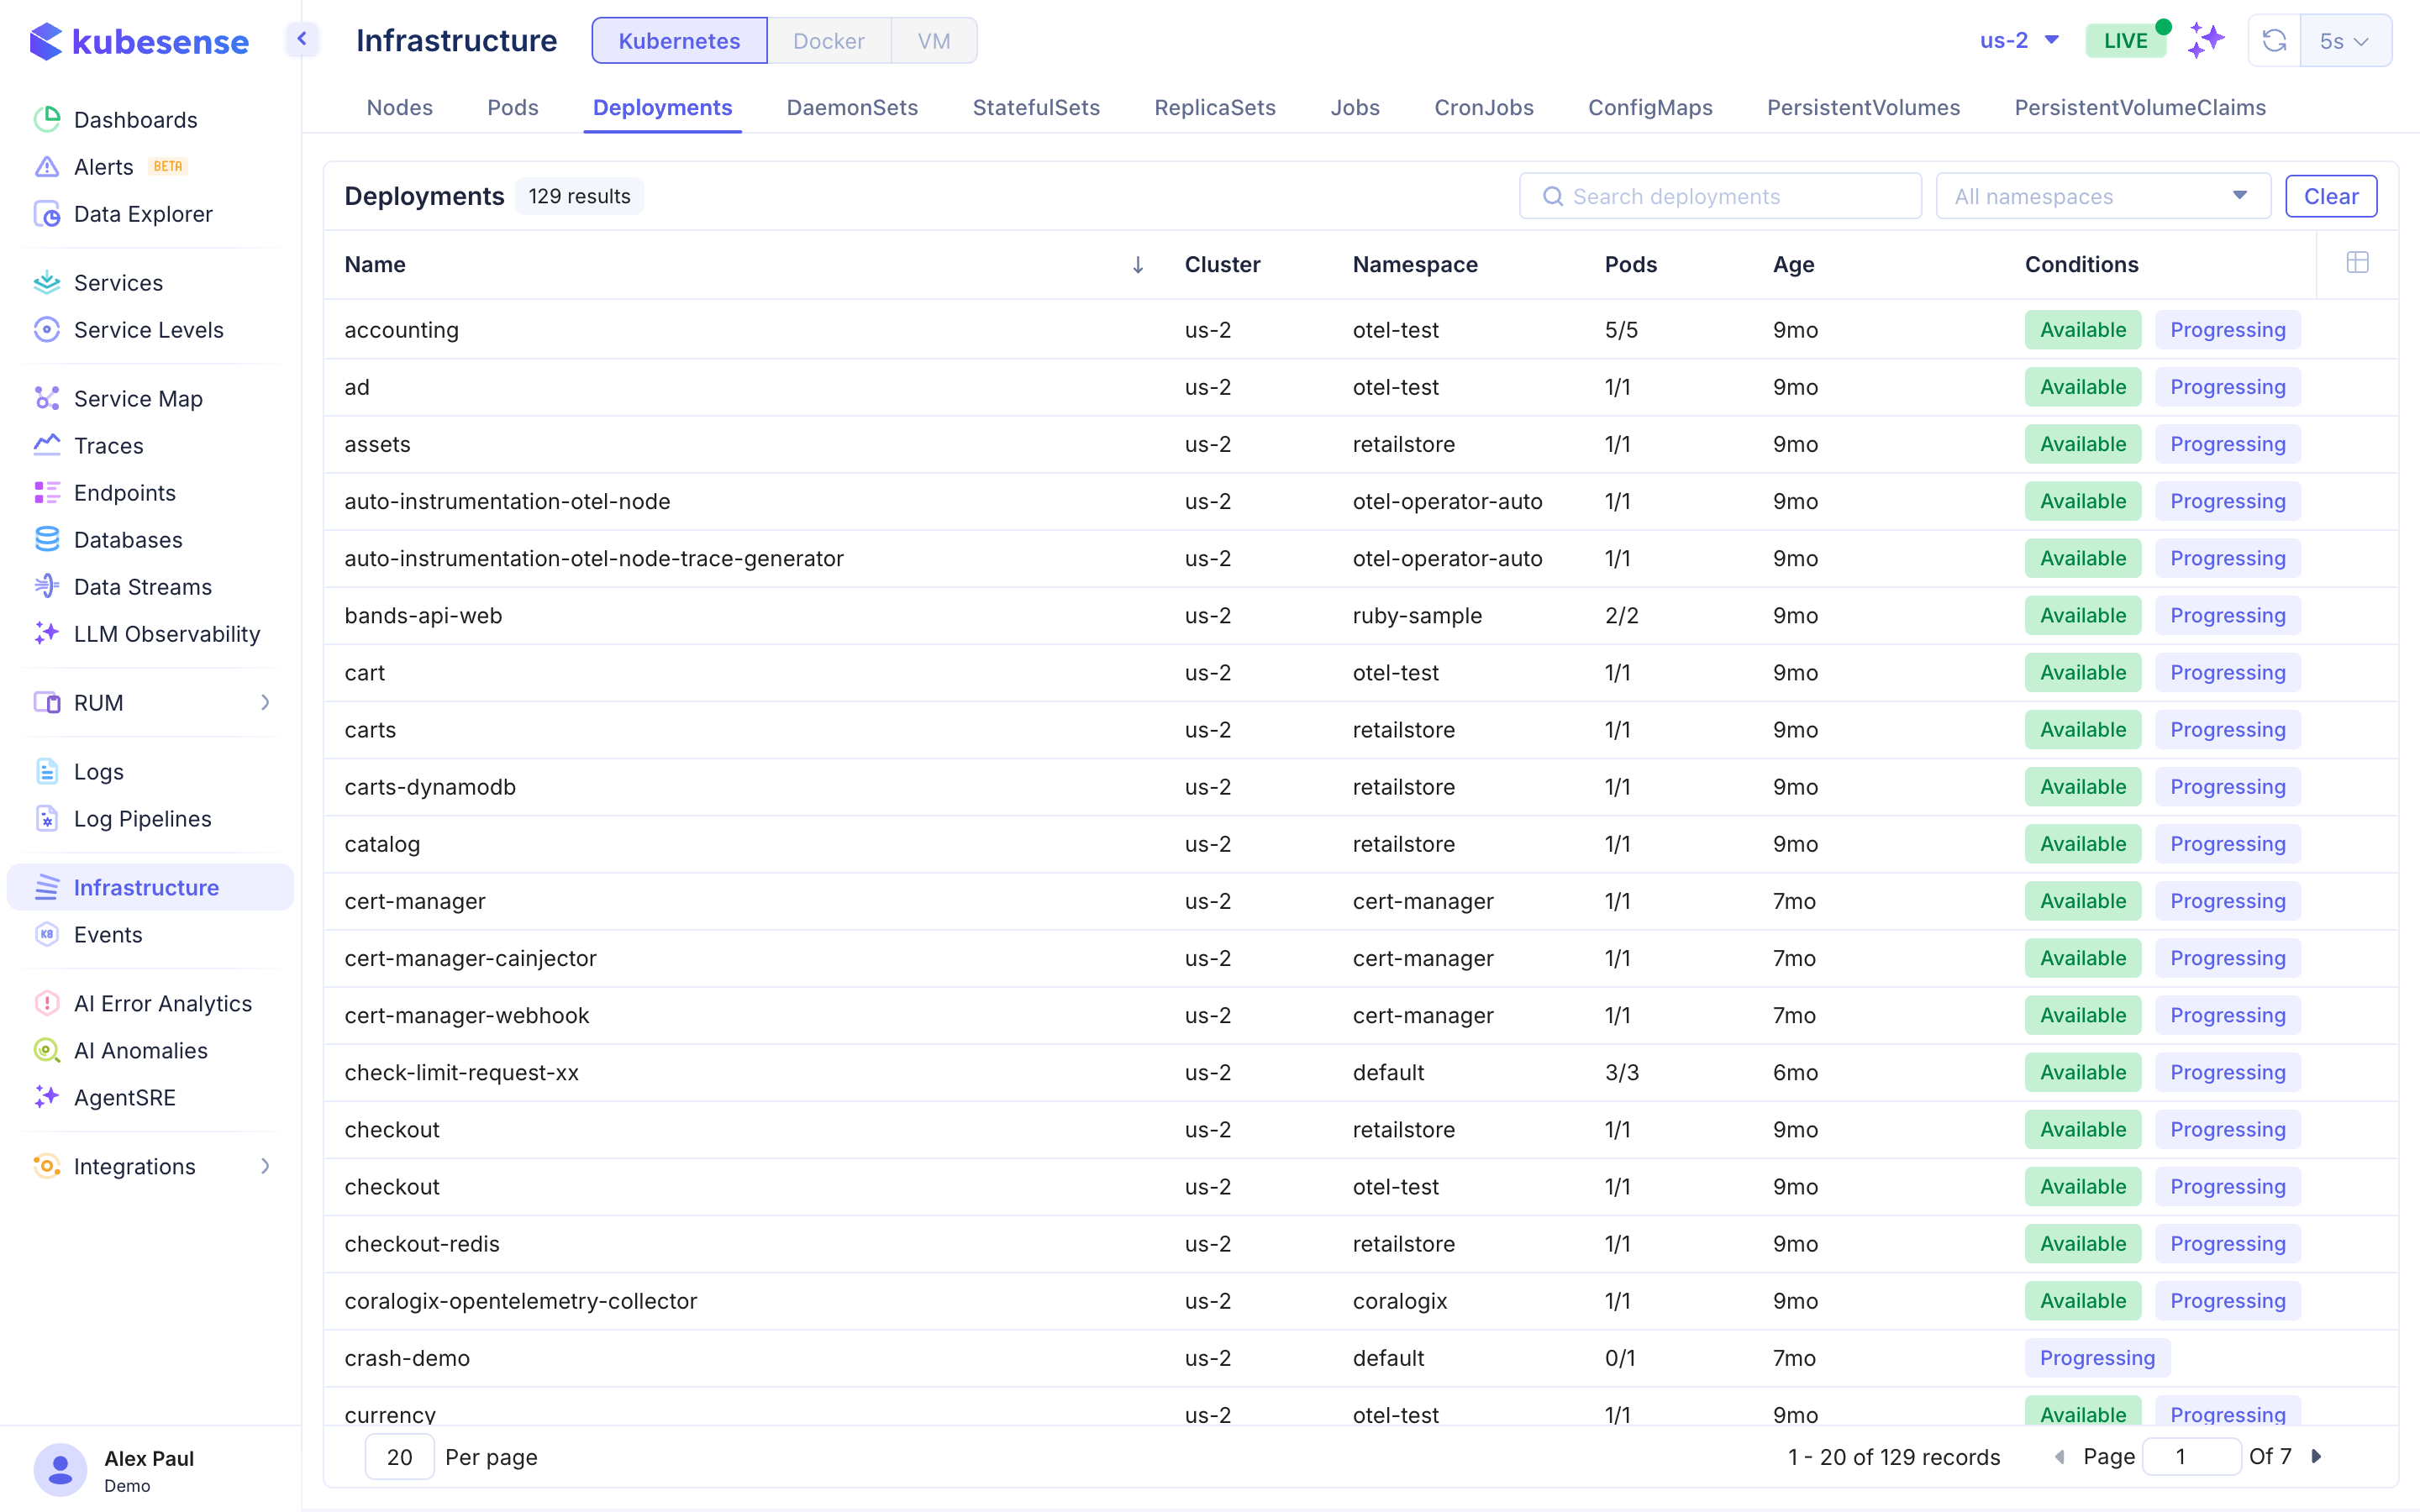Open Service Map from the sidebar
The image size is (2420, 1512).
click(x=138, y=399)
